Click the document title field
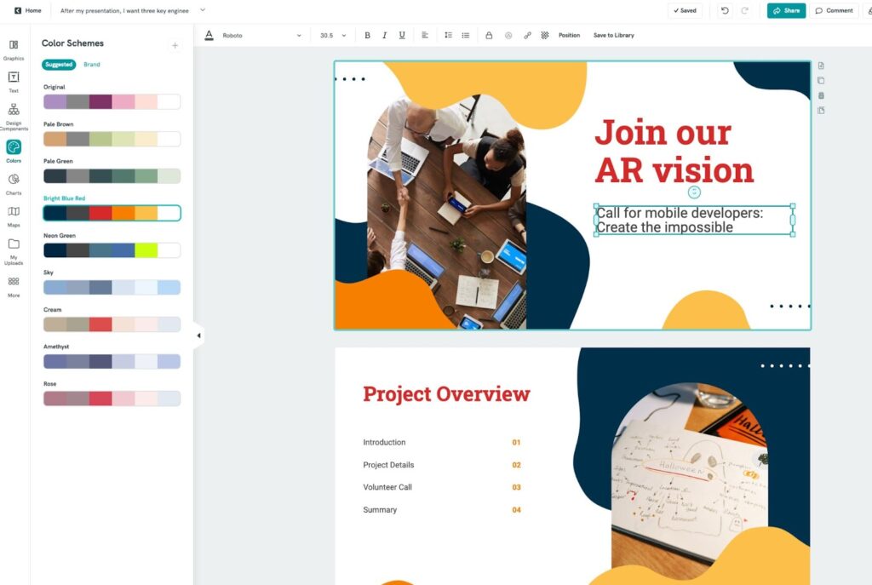 tap(124, 10)
